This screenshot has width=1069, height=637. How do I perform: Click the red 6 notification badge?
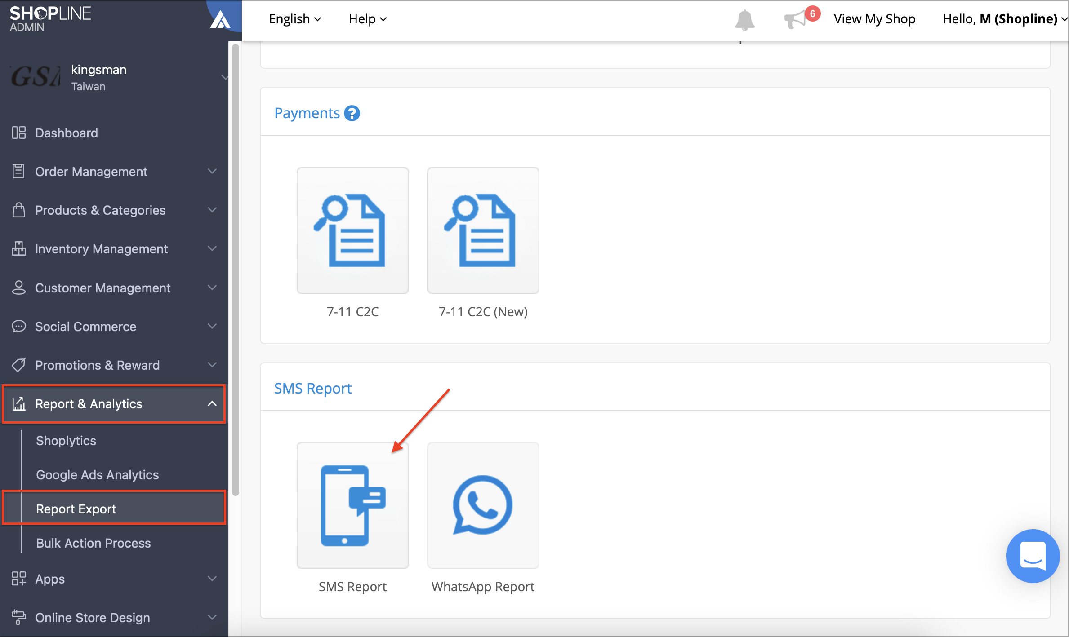coord(813,13)
